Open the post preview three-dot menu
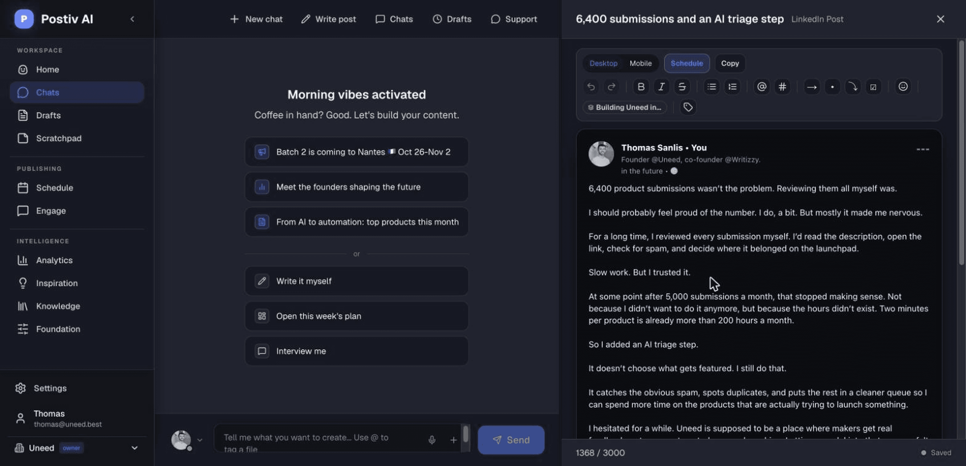The width and height of the screenshot is (966, 466). pyautogui.click(x=922, y=149)
